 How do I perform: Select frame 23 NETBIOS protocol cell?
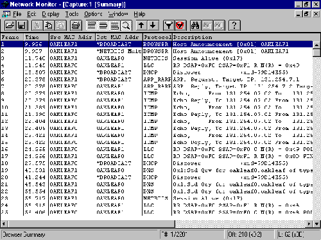(x=155, y=198)
